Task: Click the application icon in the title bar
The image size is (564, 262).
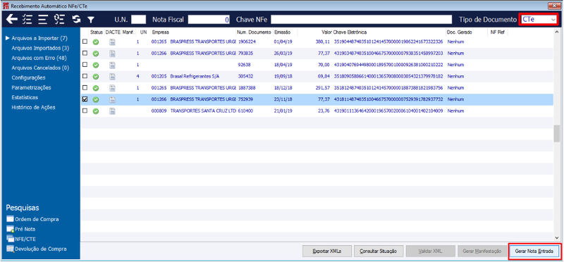Action: point(6,6)
